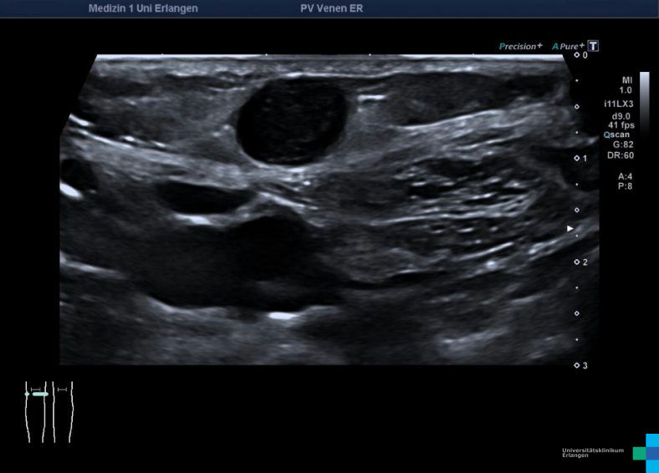659x473 pixels.
Task: Click the leg body mark pictogram
Action: tap(49, 411)
